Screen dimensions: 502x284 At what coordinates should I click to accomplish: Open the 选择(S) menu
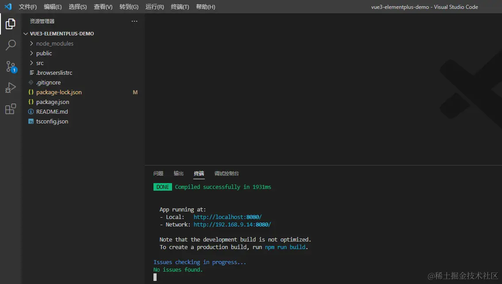click(x=78, y=7)
